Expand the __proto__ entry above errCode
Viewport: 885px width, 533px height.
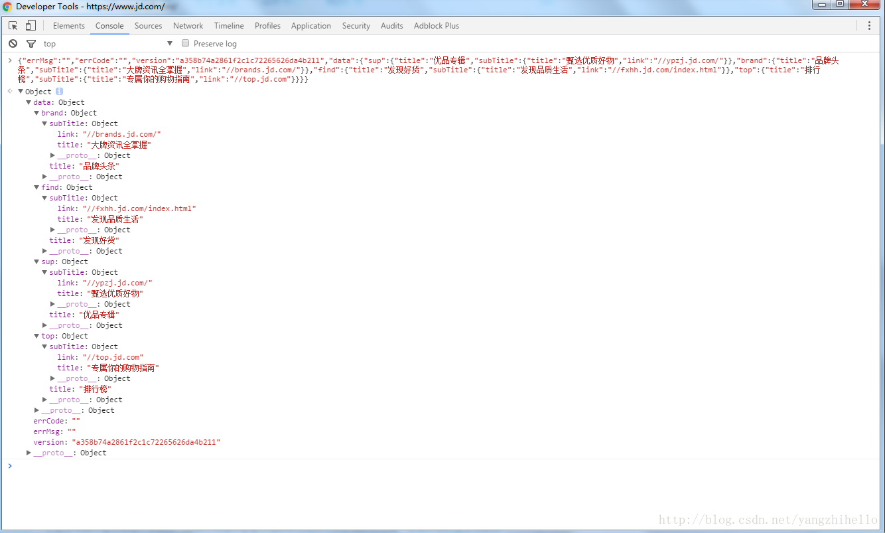(x=36, y=410)
